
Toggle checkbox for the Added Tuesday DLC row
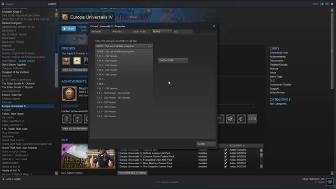point(225,150)
